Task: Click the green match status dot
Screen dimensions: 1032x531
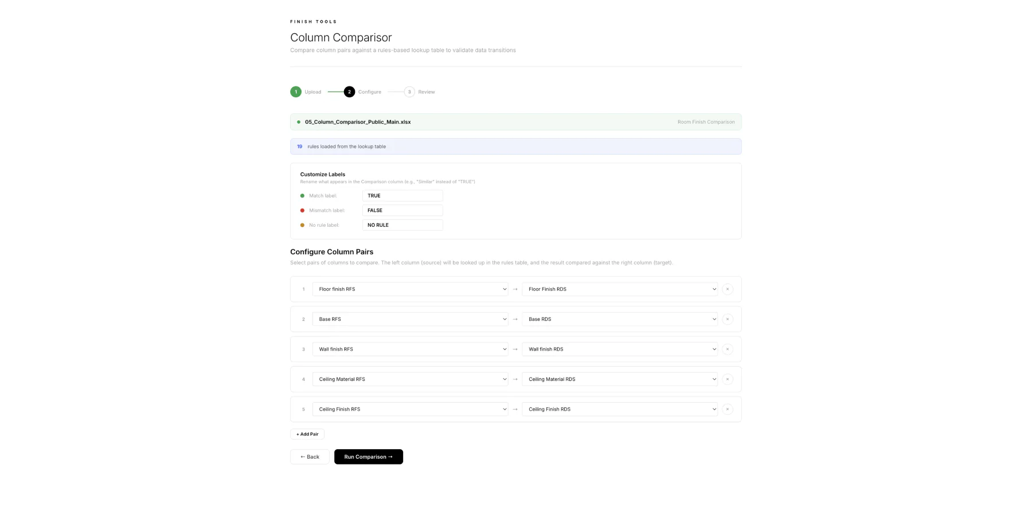Action: [x=302, y=195]
